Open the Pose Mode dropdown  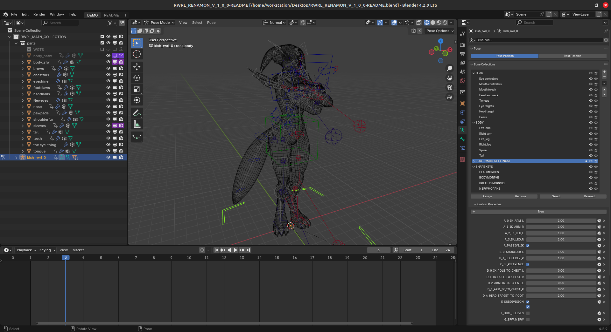click(x=159, y=23)
